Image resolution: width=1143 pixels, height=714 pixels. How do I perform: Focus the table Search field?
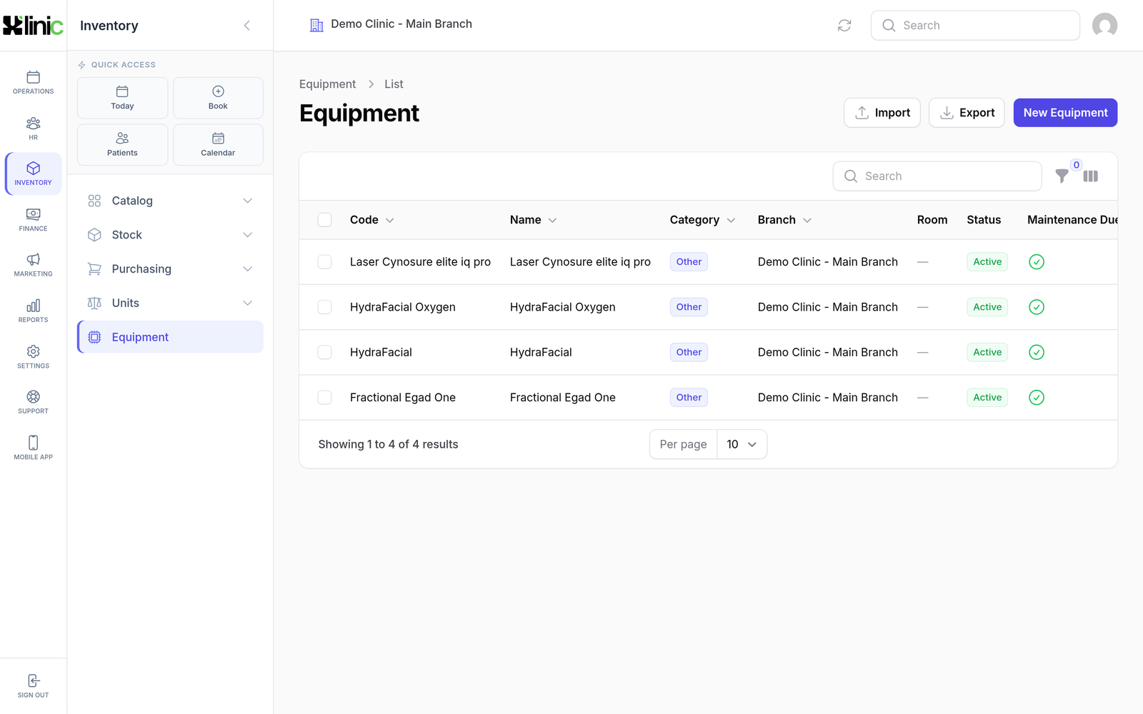937,176
